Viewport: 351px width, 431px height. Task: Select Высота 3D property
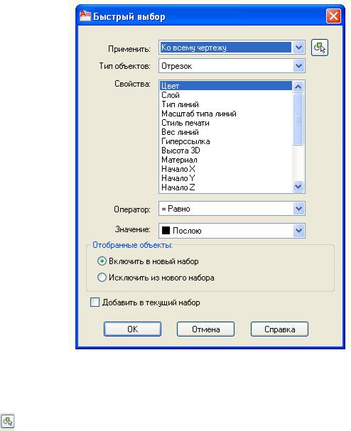click(225, 151)
